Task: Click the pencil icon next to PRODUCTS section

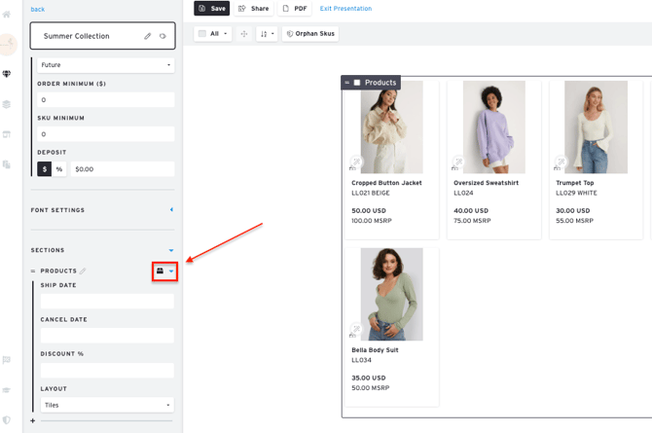Action: [x=83, y=271]
